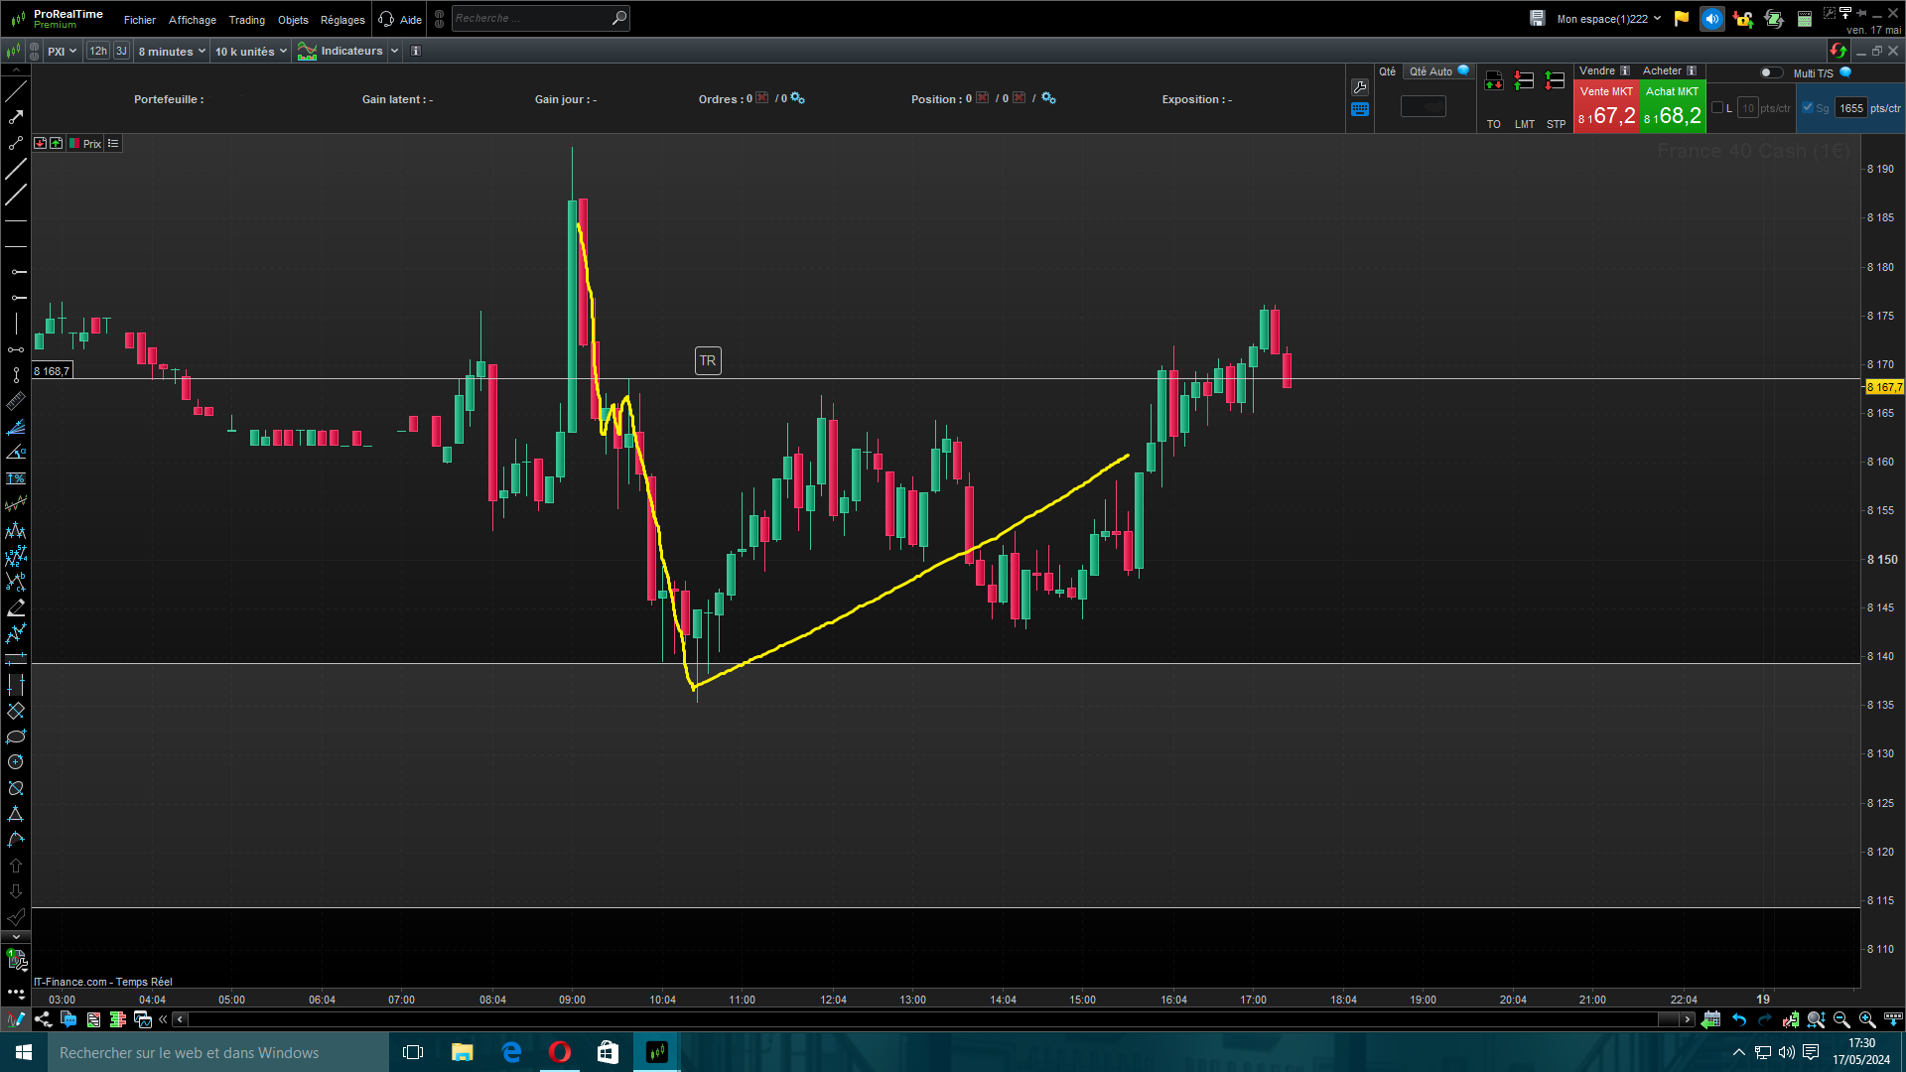Expand the PXI chart type dropdown
The image size is (1906, 1072).
[x=62, y=52]
